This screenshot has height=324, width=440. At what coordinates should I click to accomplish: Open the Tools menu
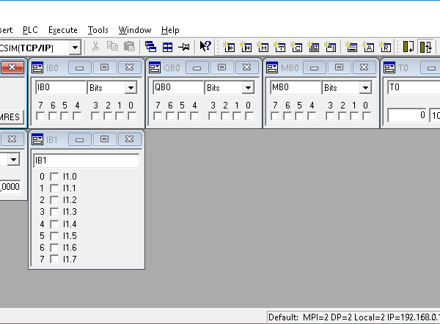(98, 30)
